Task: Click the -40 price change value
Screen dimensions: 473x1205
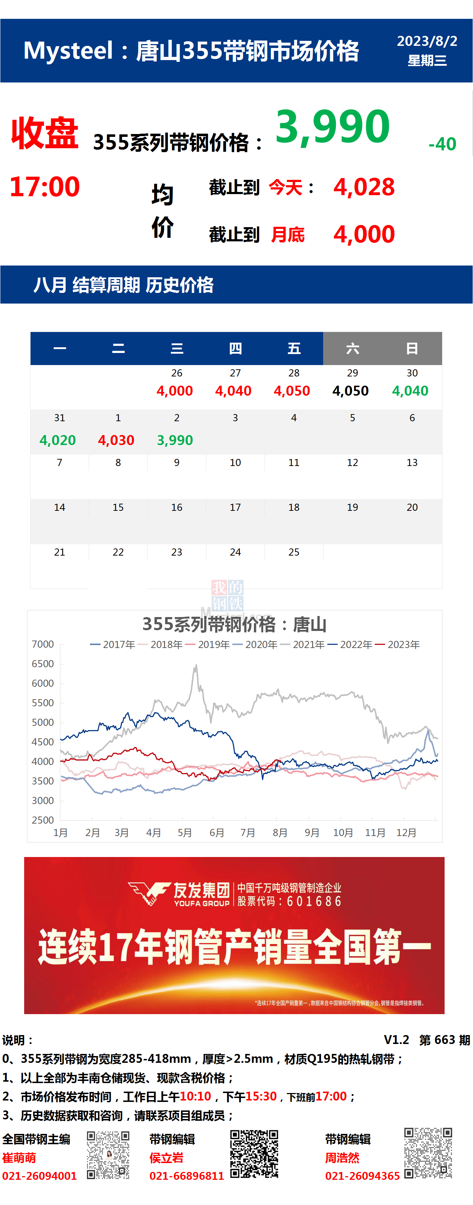Action: 442,144
